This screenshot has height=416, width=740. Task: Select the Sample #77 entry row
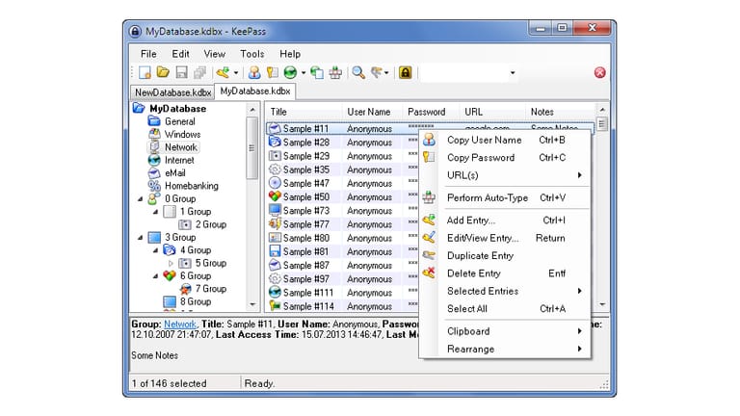click(342, 224)
